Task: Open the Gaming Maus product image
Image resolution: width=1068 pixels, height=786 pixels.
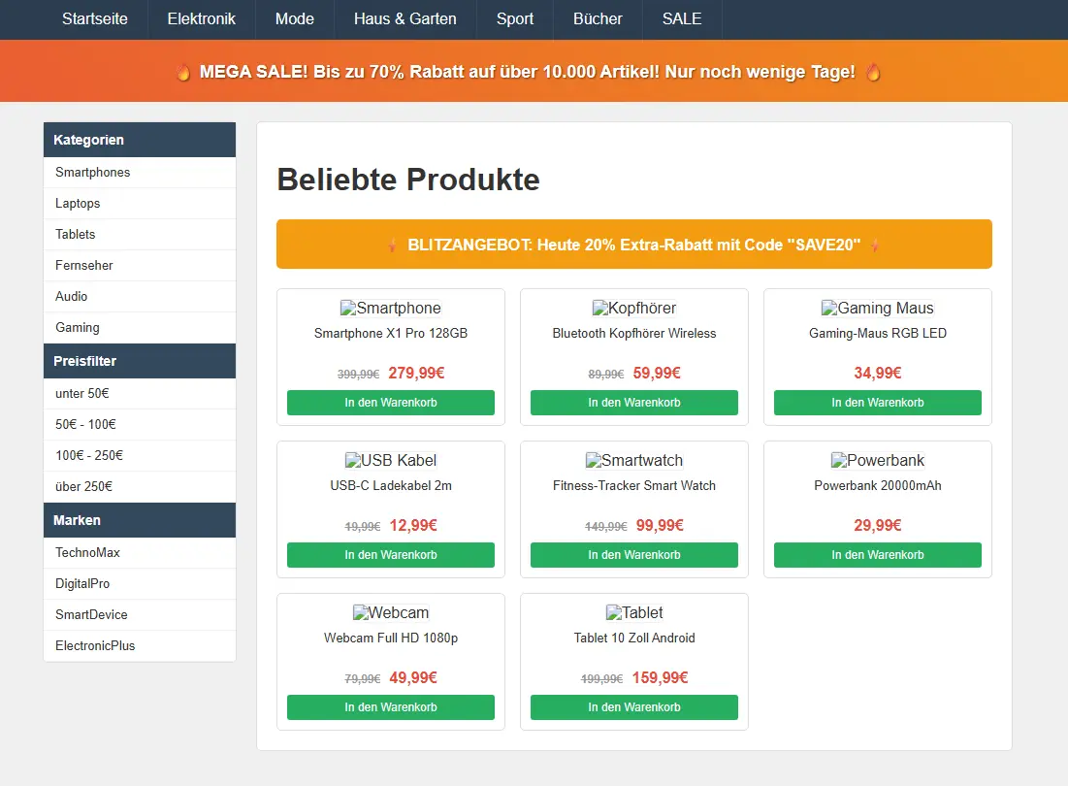Action: tap(877, 309)
